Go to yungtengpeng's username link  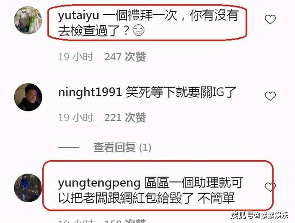click(x=100, y=183)
